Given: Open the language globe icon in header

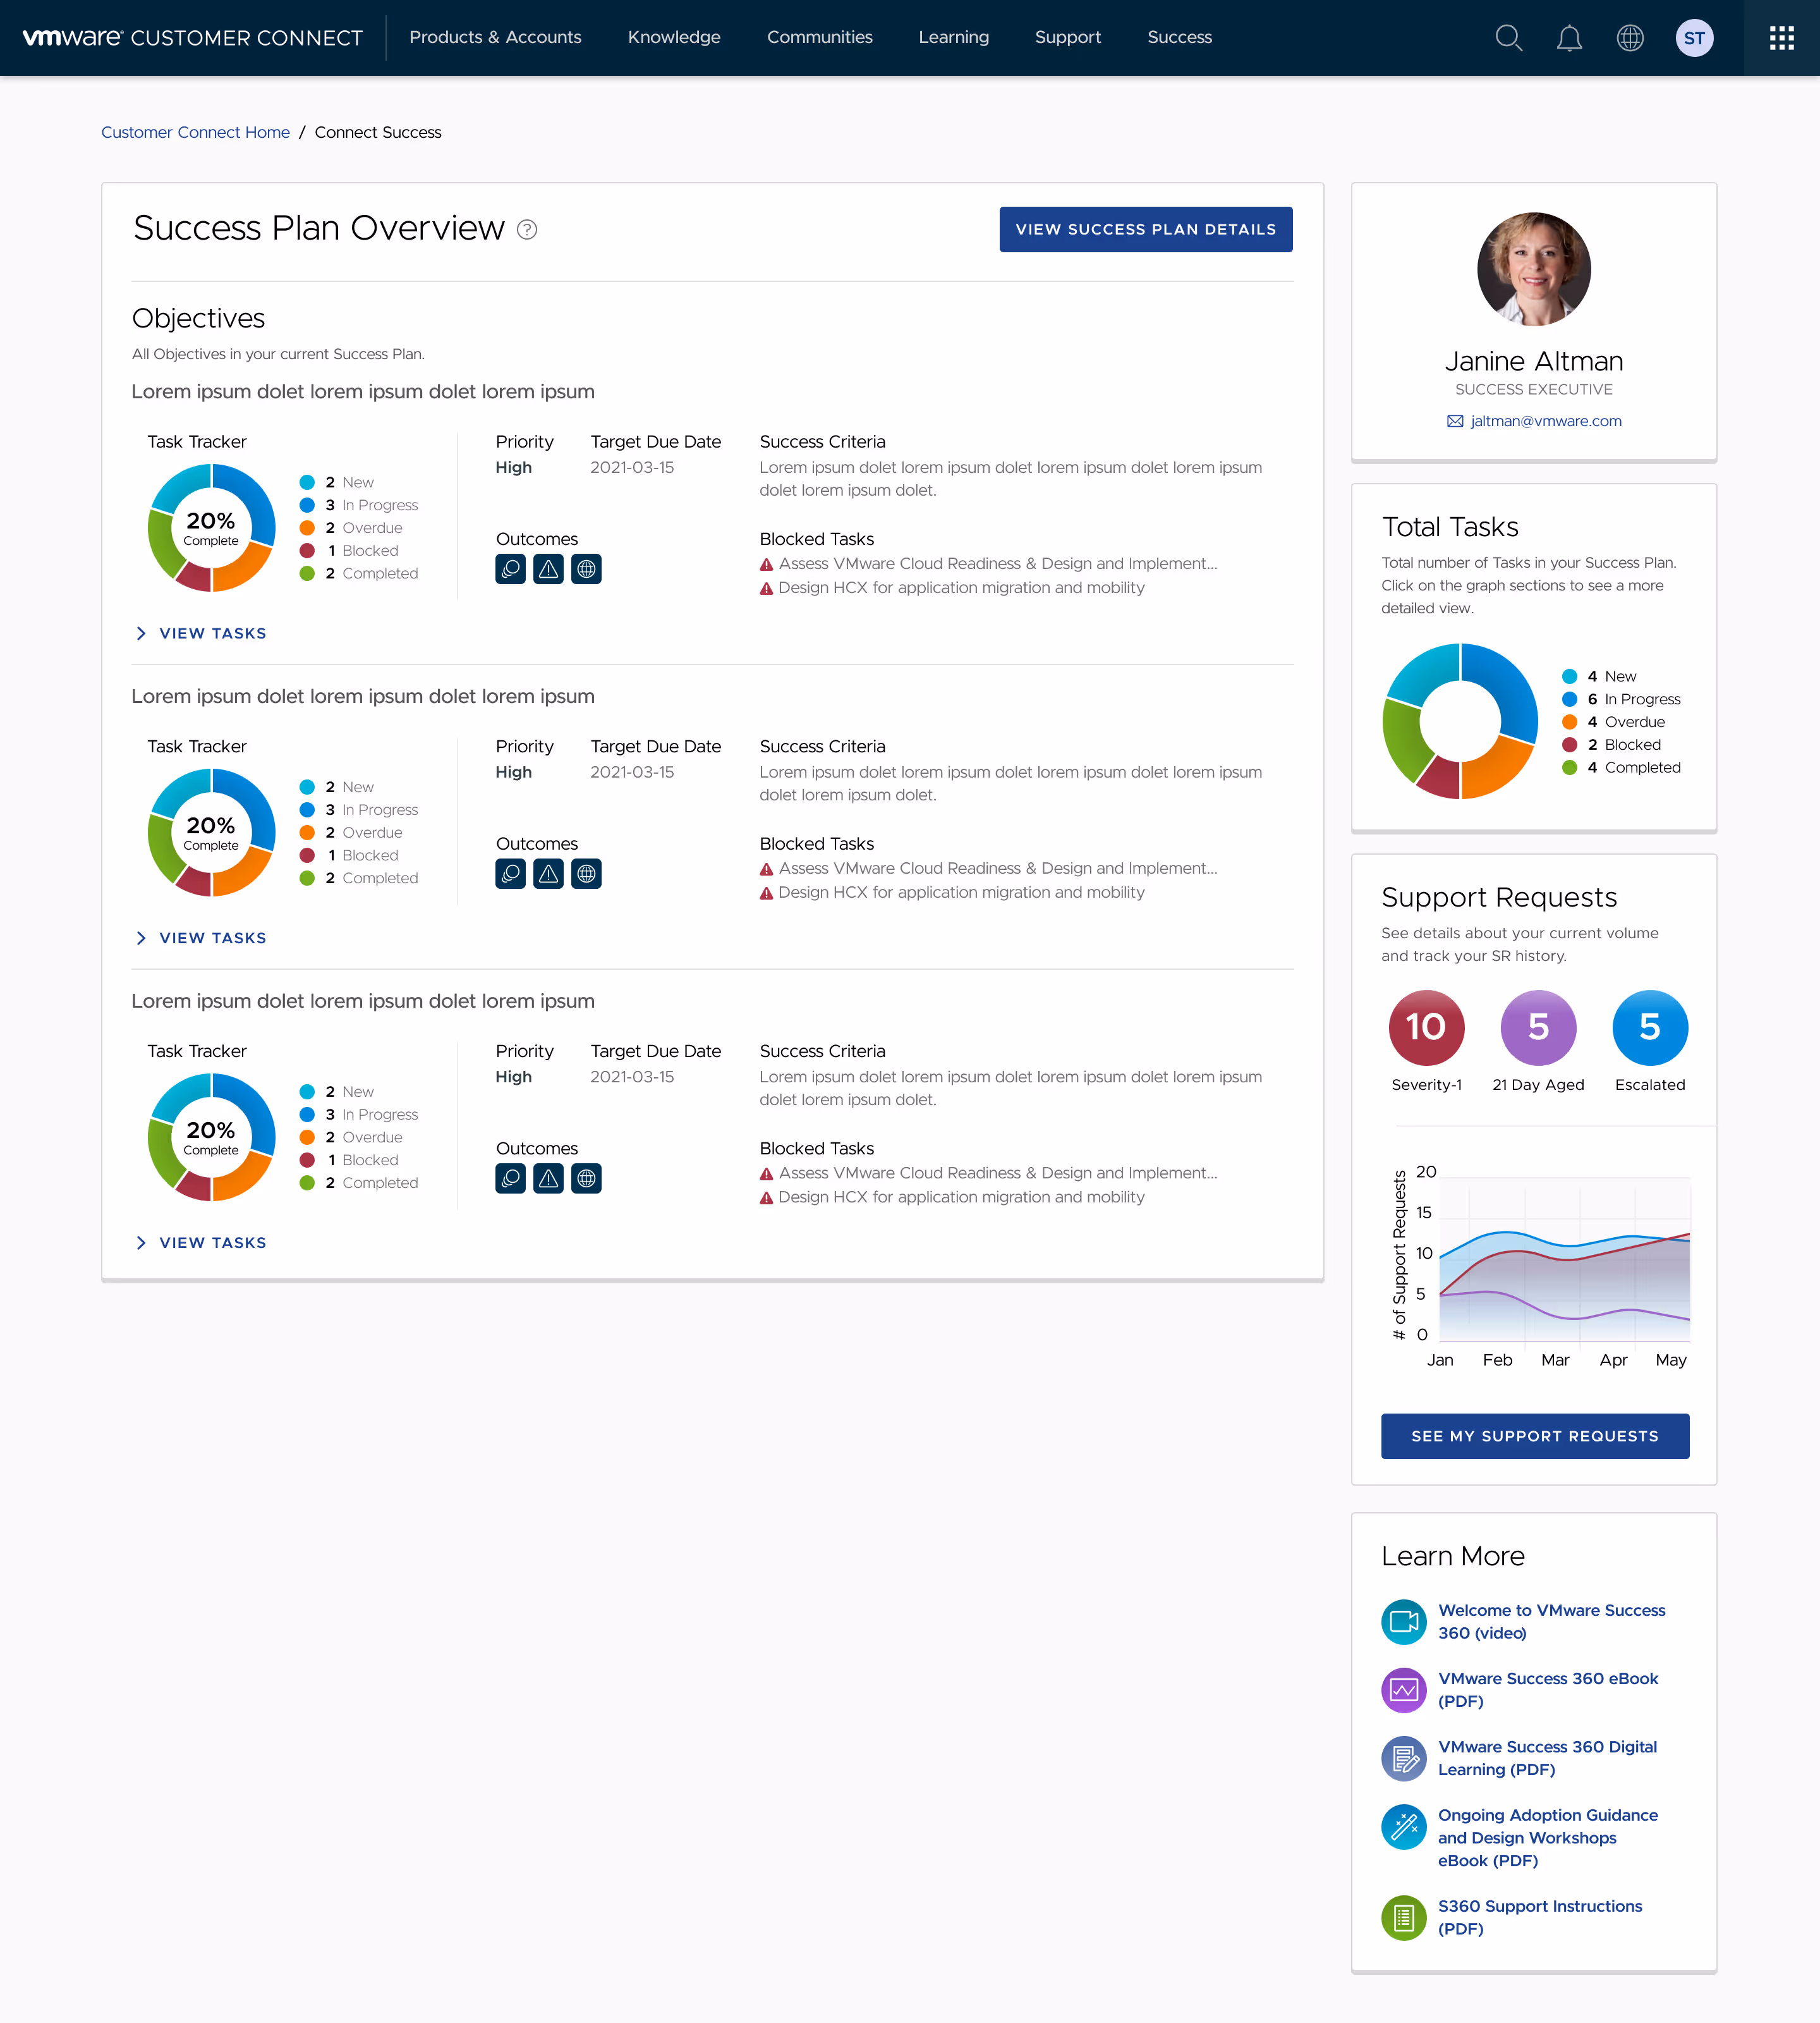Looking at the screenshot, I should coord(1630,38).
